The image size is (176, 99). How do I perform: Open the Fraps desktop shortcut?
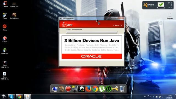5,16
